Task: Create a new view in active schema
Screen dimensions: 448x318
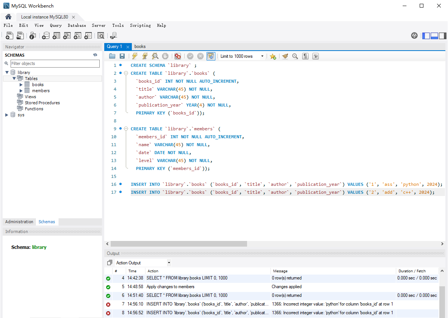Action: click(67, 36)
